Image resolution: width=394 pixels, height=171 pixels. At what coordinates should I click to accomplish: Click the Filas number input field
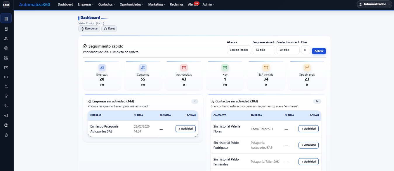pyautogui.click(x=306, y=50)
